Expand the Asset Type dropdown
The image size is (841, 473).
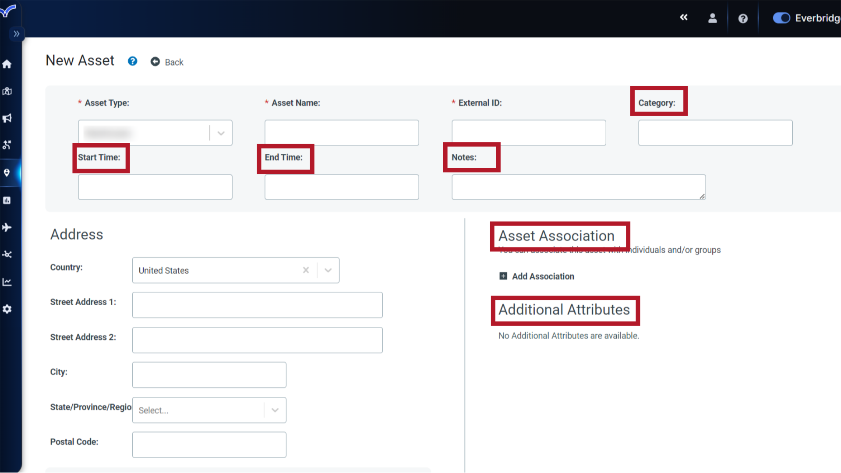221,132
